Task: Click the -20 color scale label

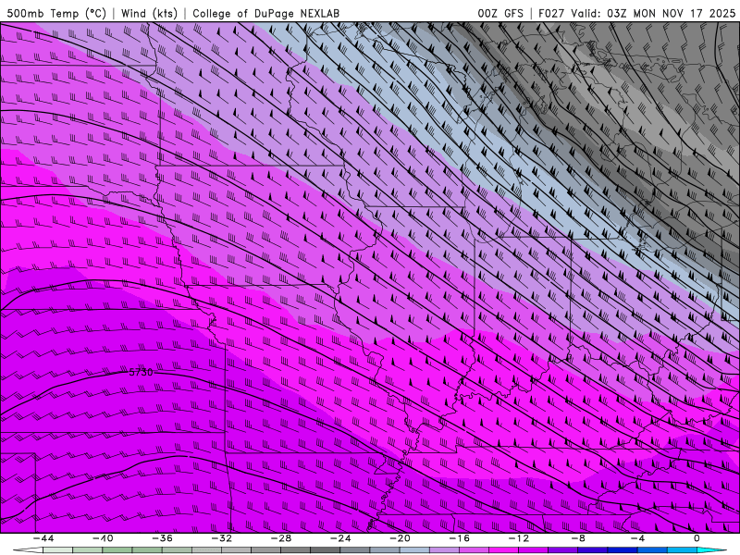Action: pos(400,538)
